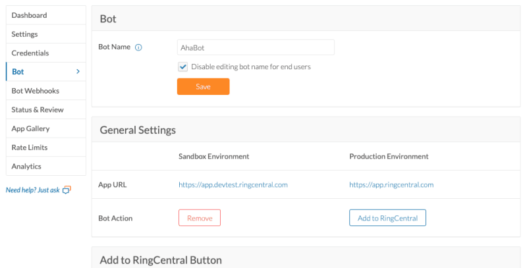Go to Settings in sidebar
The height and width of the screenshot is (268, 527).
[24, 34]
